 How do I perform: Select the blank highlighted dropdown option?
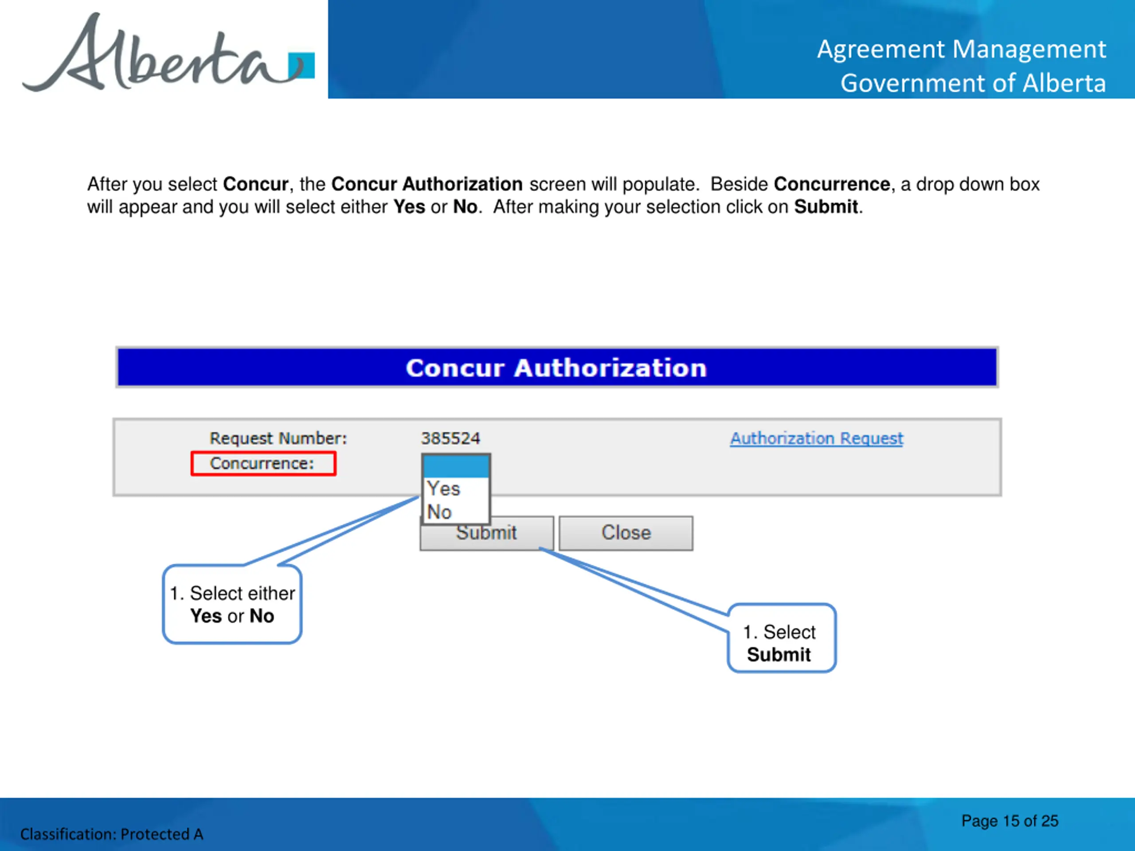click(x=456, y=466)
